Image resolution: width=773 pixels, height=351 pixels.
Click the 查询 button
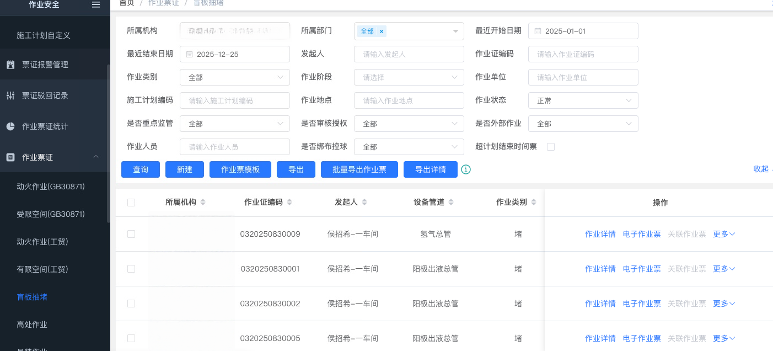(141, 169)
